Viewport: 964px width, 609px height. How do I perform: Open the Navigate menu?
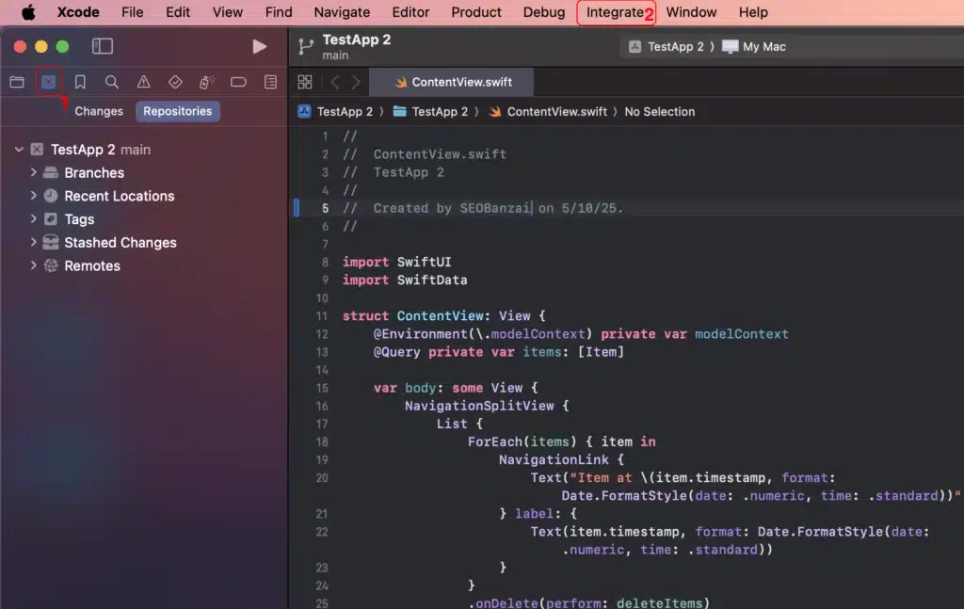(x=342, y=12)
